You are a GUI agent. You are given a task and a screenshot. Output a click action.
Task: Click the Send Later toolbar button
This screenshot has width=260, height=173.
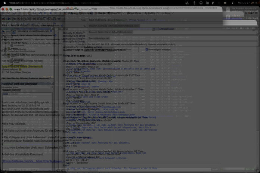[86, 13]
